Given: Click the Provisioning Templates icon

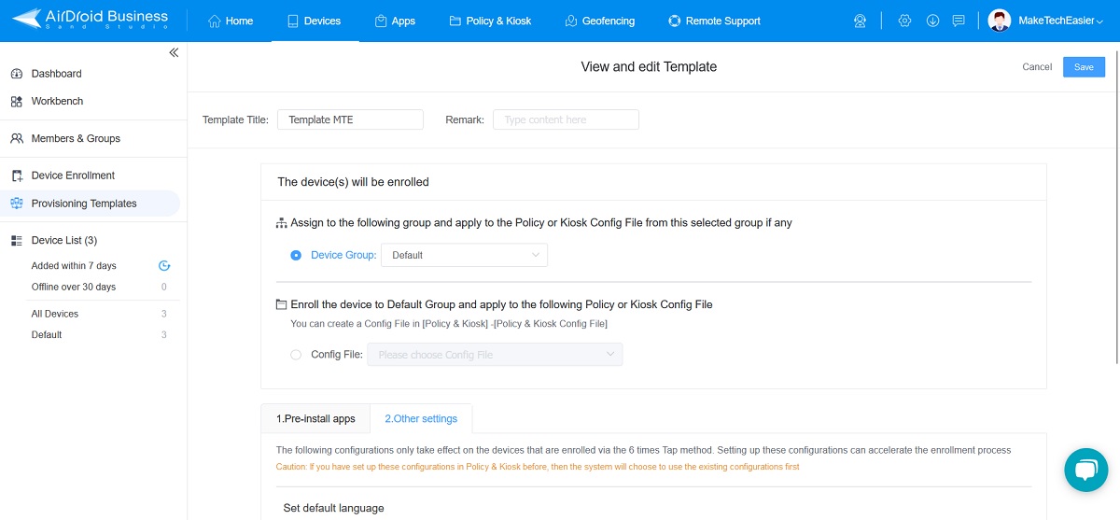Looking at the screenshot, I should [17, 204].
